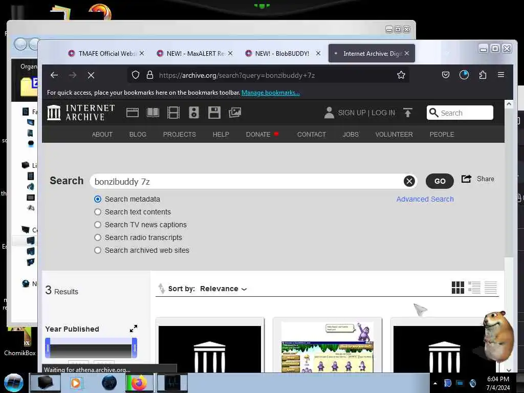Screen dimensions: 524x393
Task: Open the BonziBuddy screenshot result thumbnail
Action: pyautogui.click(x=327, y=347)
